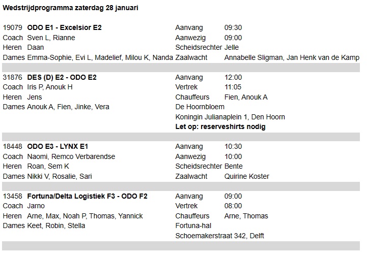The image size is (367, 257).
Task: Click the Schoemakerstraat 342, Delft address
Action: click(219, 236)
